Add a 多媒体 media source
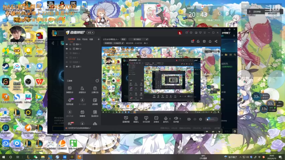 click(x=156, y=119)
